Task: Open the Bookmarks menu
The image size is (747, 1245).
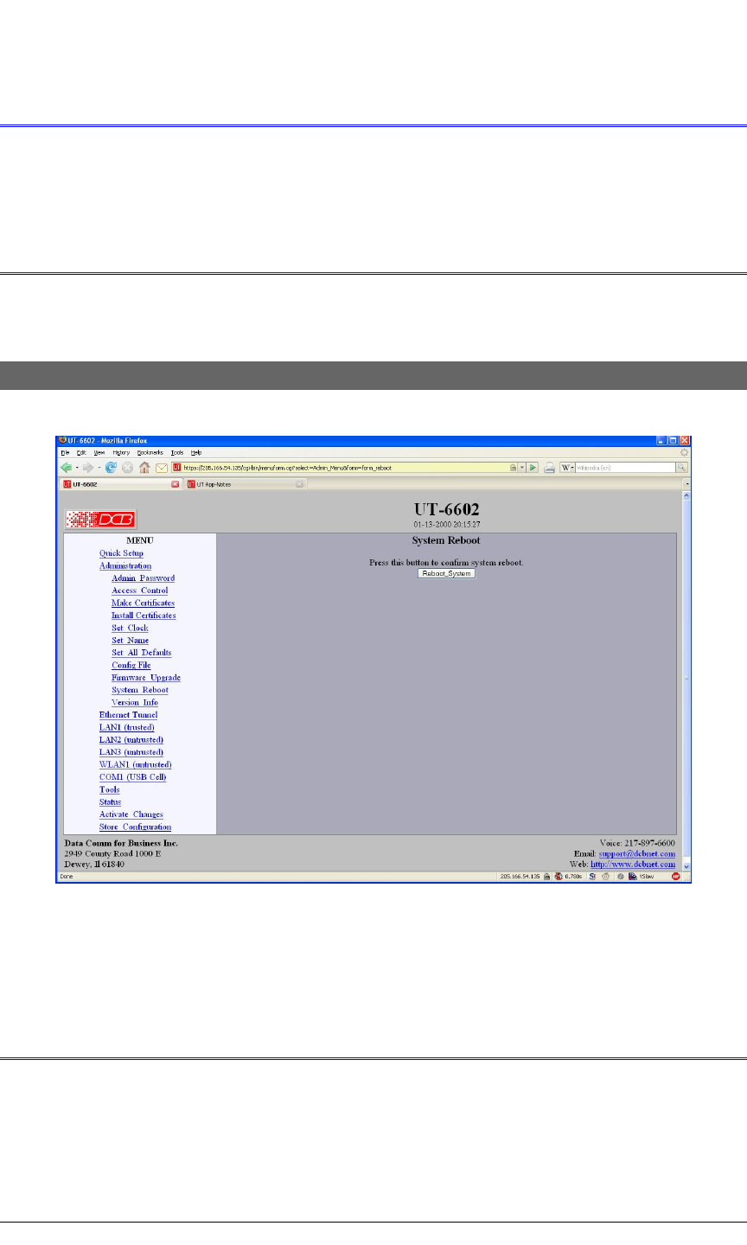Action: click(x=150, y=452)
